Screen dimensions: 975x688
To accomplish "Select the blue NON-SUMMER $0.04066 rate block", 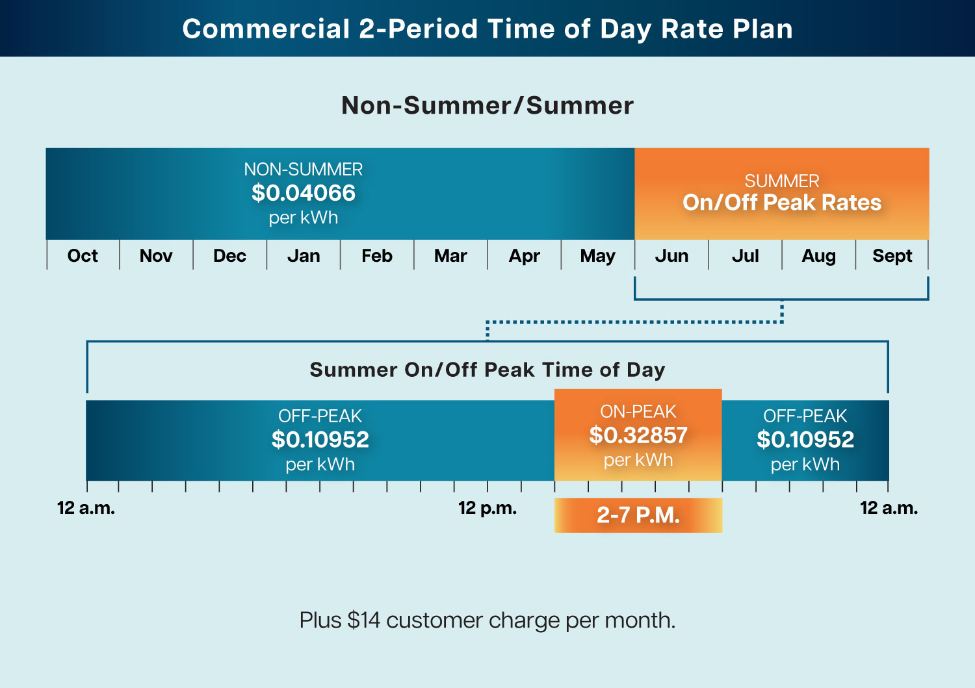I will 304,193.
